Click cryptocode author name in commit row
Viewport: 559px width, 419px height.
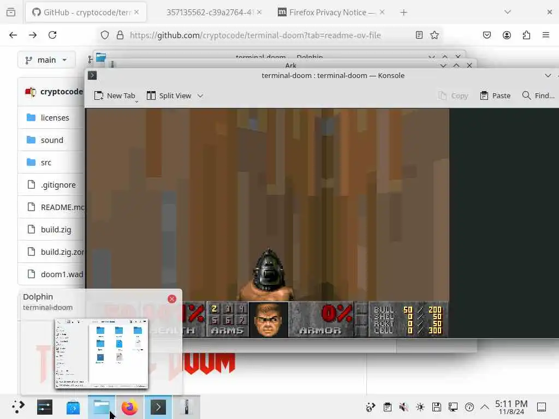pyautogui.click(x=62, y=92)
